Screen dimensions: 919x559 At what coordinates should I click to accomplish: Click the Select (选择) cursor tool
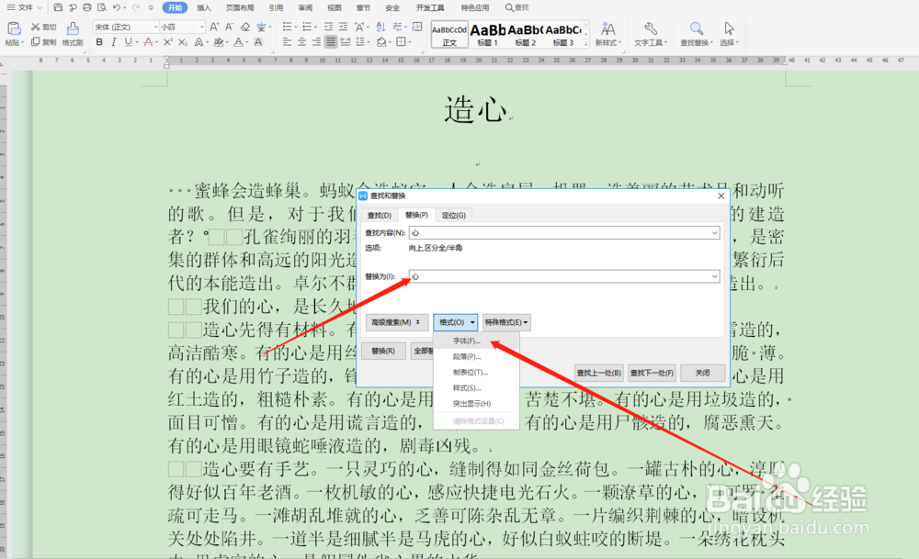coord(729,33)
